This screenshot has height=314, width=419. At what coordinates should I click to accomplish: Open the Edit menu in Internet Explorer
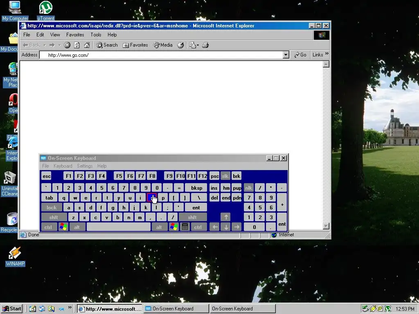40,35
